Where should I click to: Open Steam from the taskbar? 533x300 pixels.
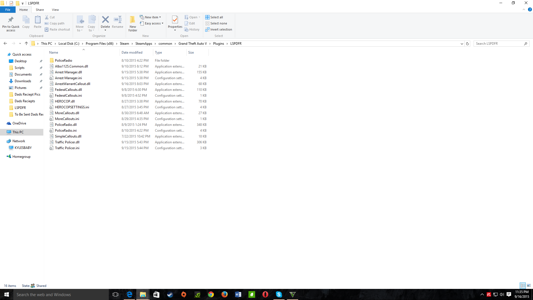coord(170,294)
